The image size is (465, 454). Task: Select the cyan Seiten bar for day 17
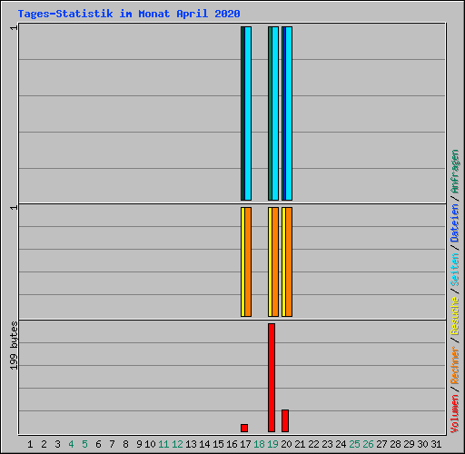248,113
